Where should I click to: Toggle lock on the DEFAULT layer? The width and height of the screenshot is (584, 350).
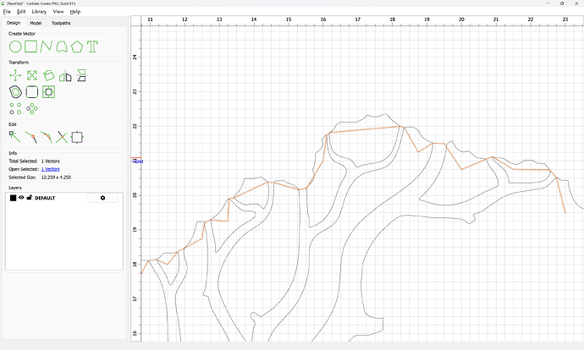29,198
